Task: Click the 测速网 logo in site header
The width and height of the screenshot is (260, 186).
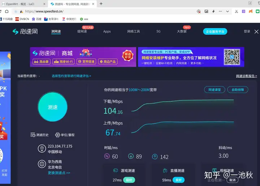Action: coord(25,31)
